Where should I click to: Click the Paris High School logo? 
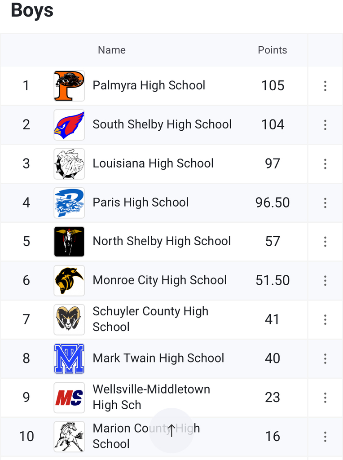pos(69,203)
